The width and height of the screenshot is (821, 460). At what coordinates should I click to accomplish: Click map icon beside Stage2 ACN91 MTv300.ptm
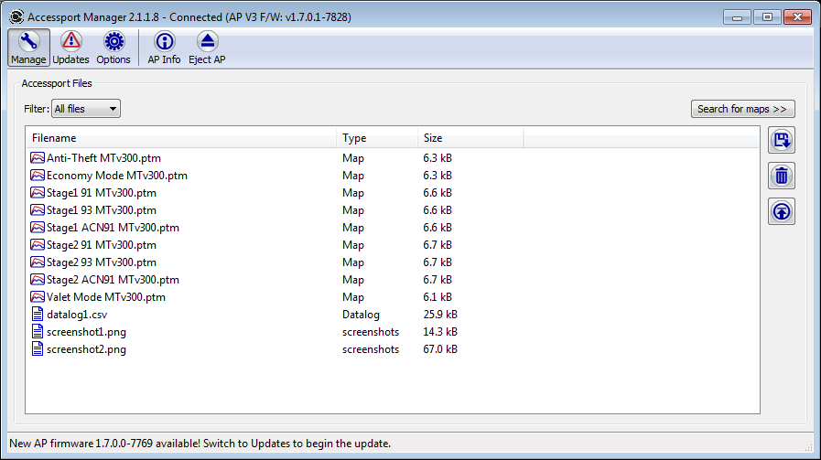[x=38, y=280]
